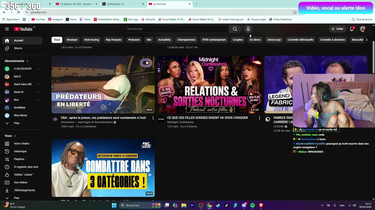The width and height of the screenshot is (375, 210).
Task: Go to Accueil in the sidebar
Action: point(22,41)
